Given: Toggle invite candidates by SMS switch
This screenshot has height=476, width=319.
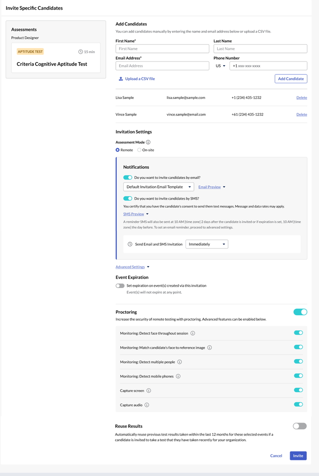Looking at the screenshot, I should (x=128, y=198).
